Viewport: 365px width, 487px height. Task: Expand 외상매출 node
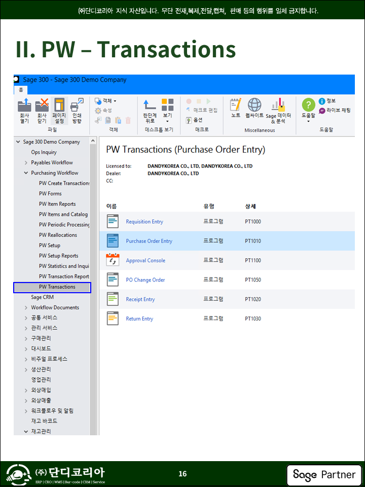click(x=26, y=401)
